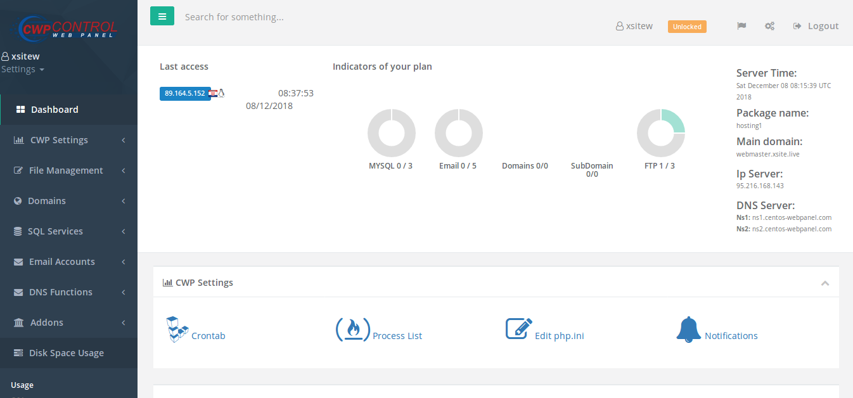Open the Notifications bell icon
853x398 pixels.
tap(688, 330)
